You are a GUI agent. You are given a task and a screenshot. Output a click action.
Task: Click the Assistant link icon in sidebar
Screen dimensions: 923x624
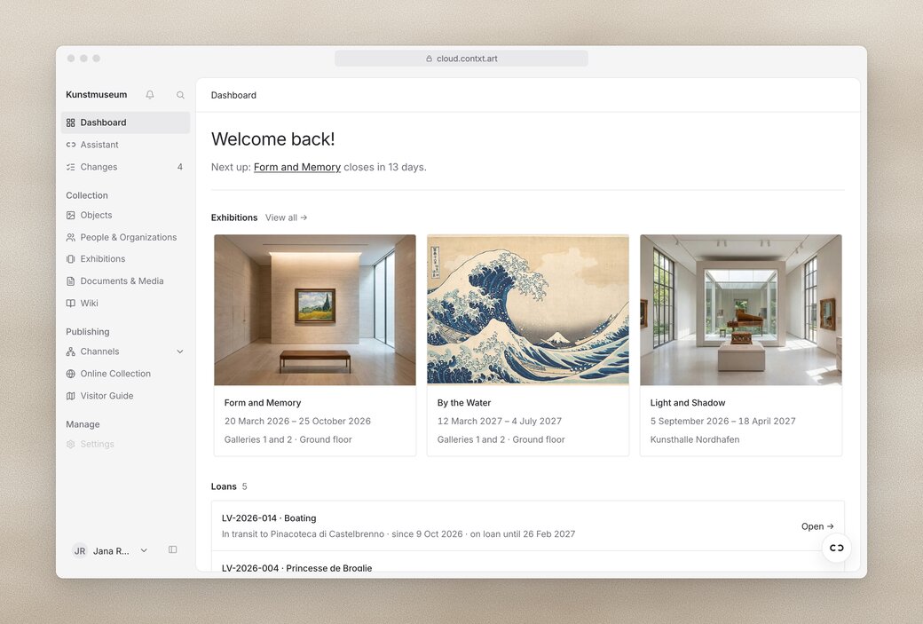(x=71, y=145)
